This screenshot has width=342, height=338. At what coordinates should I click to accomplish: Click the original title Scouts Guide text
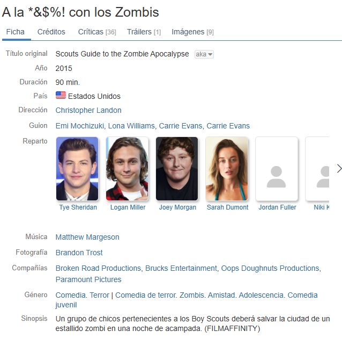(x=122, y=54)
